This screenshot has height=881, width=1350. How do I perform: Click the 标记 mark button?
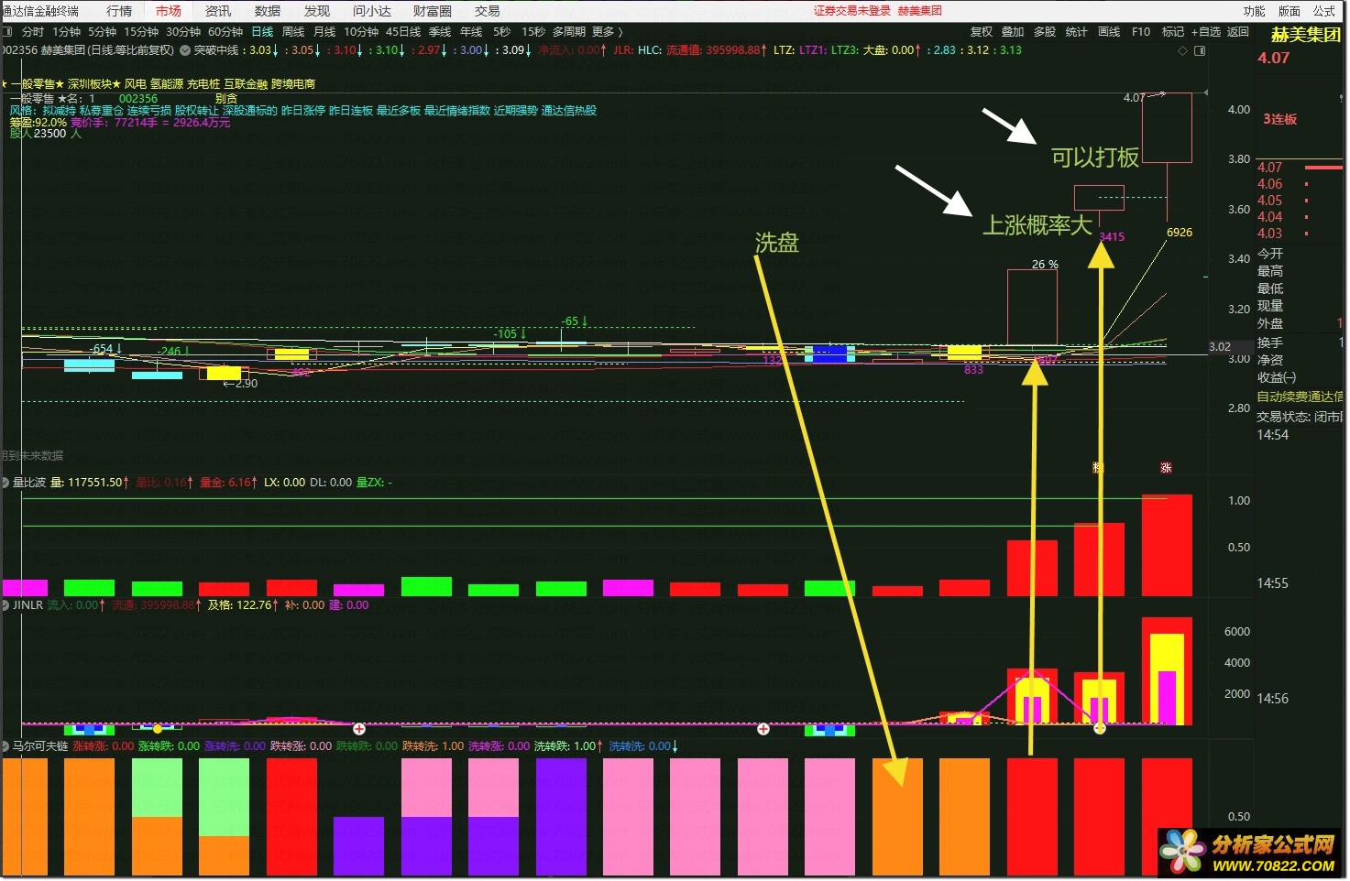tap(1173, 32)
